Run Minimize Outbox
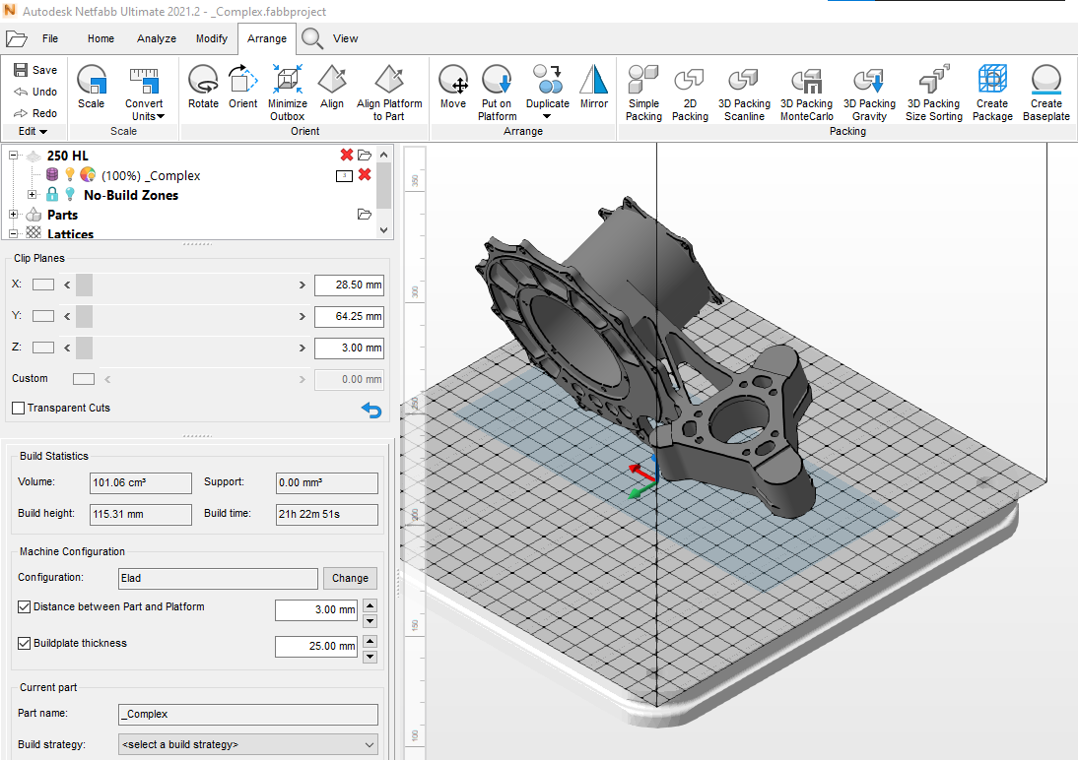 tap(288, 94)
